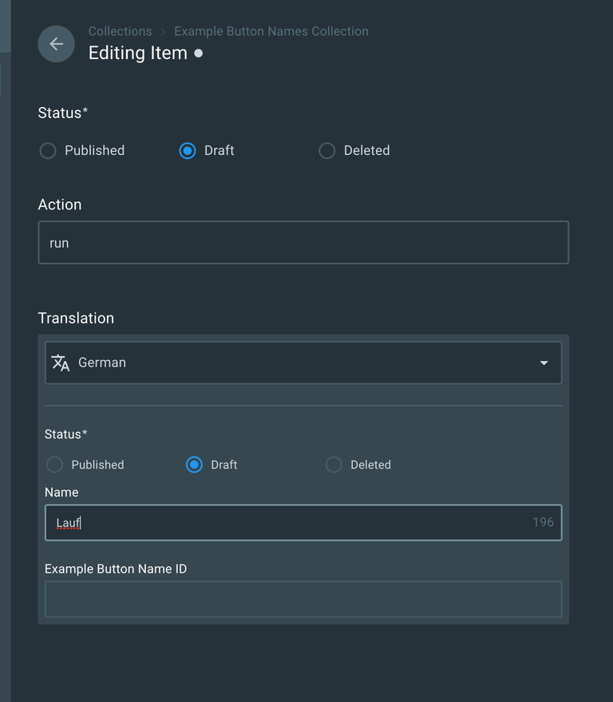Click the translate icon beside German
The width and height of the screenshot is (613, 702).
pyautogui.click(x=61, y=363)
